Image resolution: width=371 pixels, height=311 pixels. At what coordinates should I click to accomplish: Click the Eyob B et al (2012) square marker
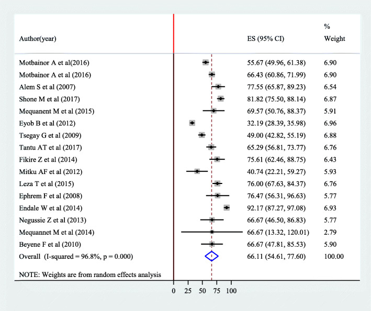[192, 123]
